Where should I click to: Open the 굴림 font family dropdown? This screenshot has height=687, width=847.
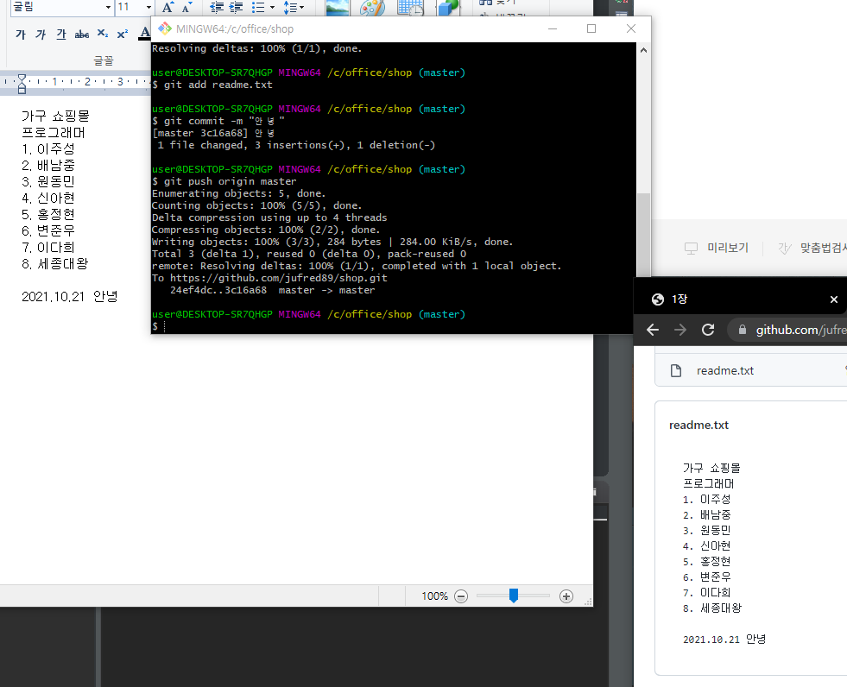pyautogui.click(x=108, y=8)
